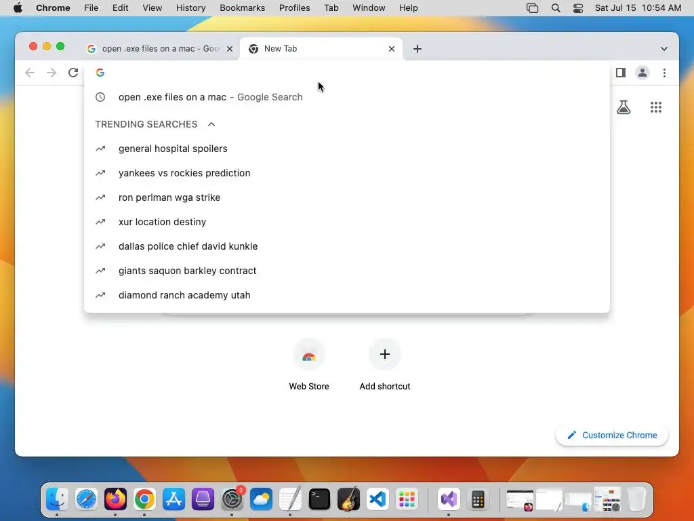This screenshot has width=694, height=521.
Task: Open Finder from the Dock
Action: click(57, 499)
